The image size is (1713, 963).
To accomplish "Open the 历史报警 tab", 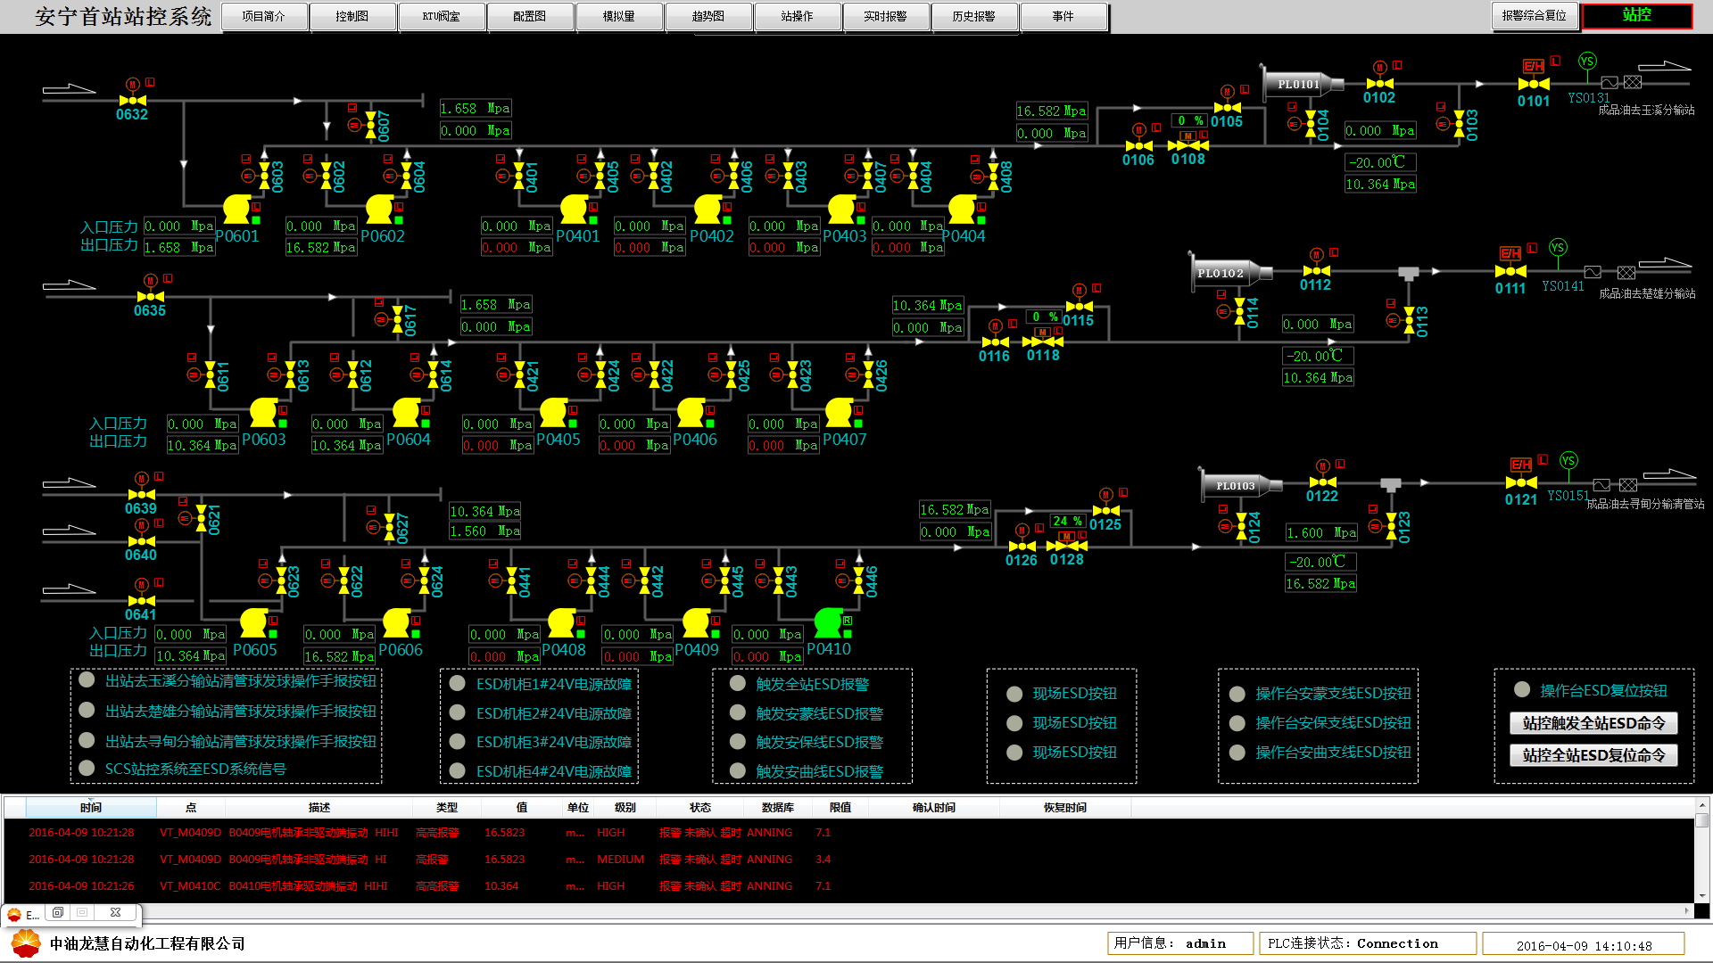I will (974, 16).
